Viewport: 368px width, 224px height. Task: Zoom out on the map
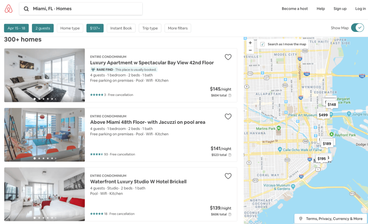click(x=250, y=50)
